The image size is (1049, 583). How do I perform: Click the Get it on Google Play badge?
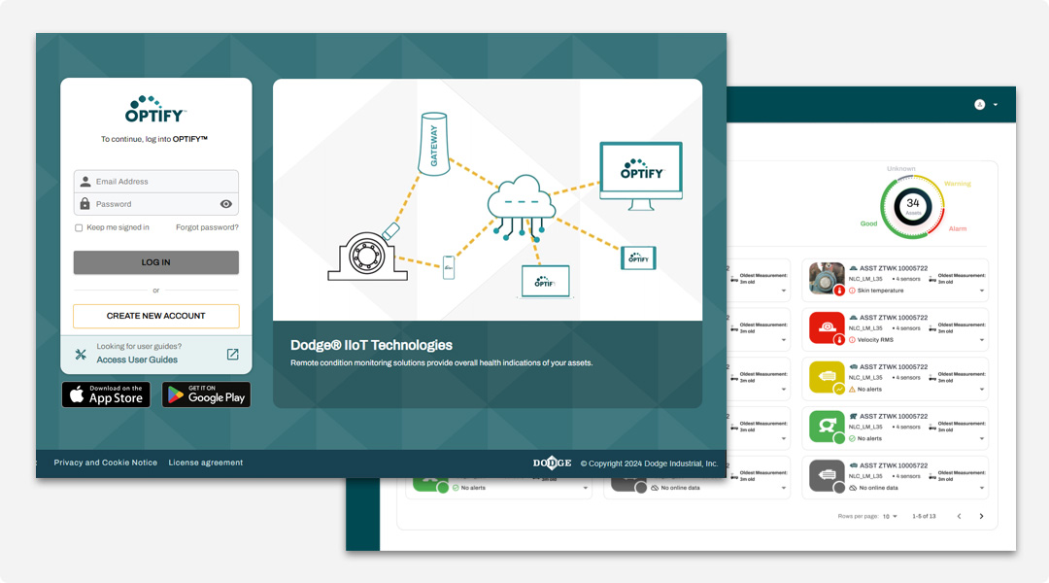(206, 394)
